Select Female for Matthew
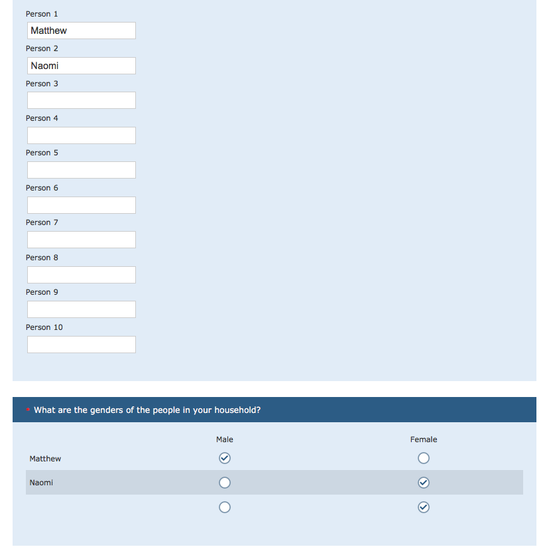The height and width of the screenshot is (557, 553). tap(424, 458)
